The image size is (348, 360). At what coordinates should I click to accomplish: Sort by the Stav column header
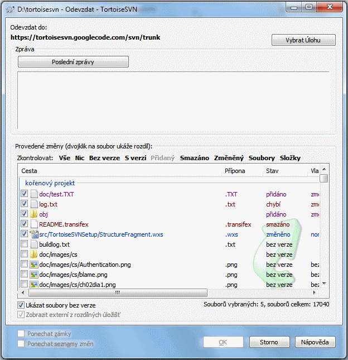pyautogui.click(x=285, y=171)
